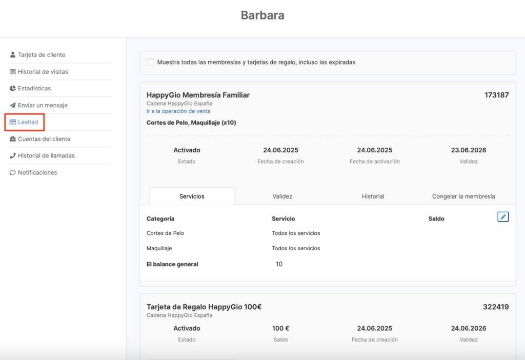
Task: Click the pencil edit icon beside Saldo
Action: (503, 217)
